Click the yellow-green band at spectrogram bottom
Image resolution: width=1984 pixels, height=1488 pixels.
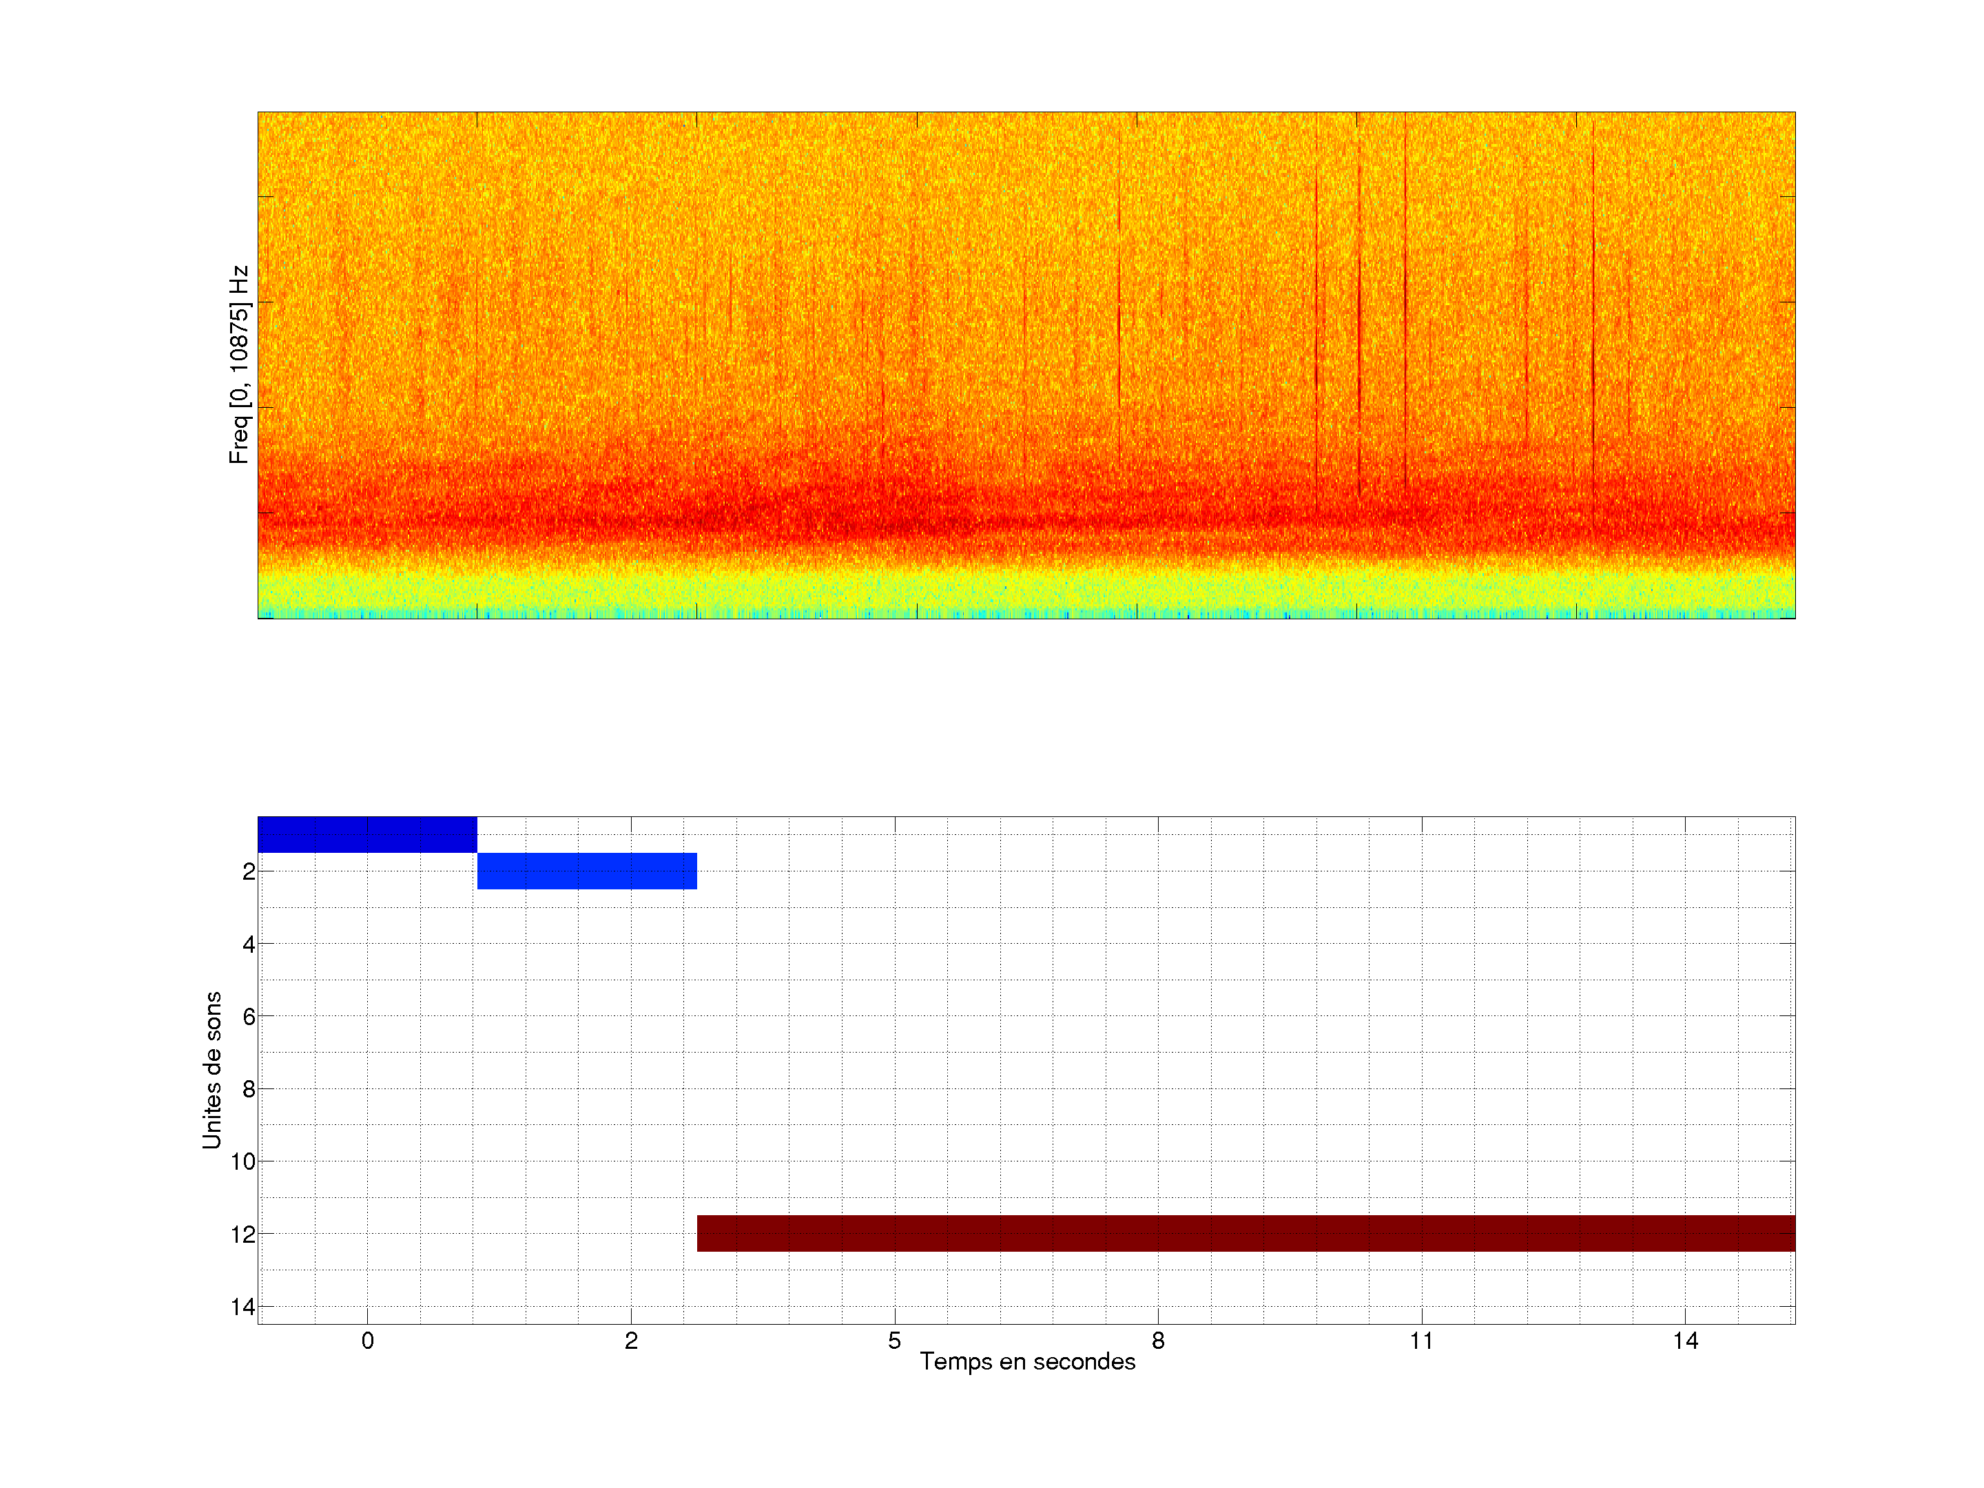pos(1026,590)
